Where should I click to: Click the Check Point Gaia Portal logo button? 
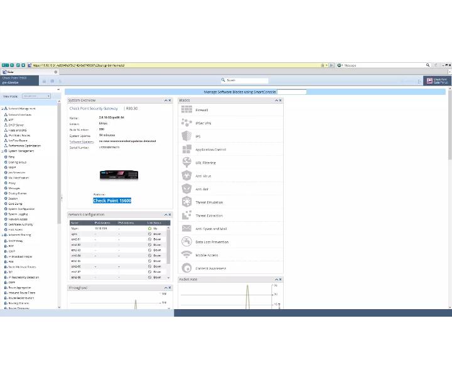[x=437, y=80]
